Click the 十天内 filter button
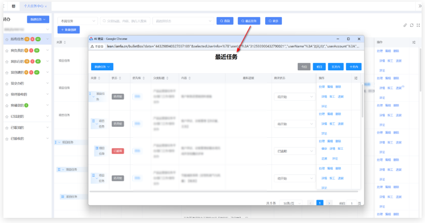 pyautogui.click(x=353, y=66)
